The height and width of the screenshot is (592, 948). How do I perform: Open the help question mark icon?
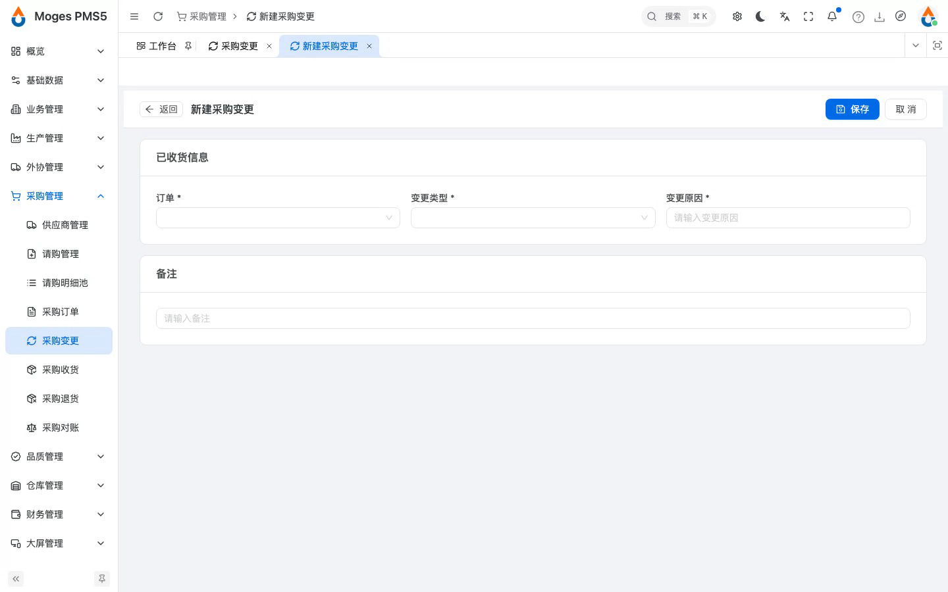858,17
